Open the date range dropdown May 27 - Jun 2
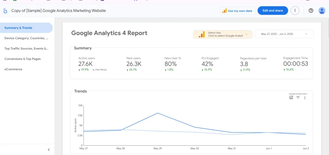This screenshot has height=155, width=329. click(284, 34)
